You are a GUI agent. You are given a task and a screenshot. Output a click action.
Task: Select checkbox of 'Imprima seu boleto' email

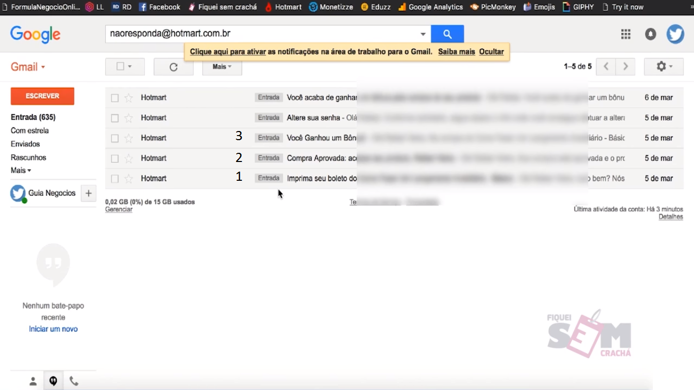pos(115,179)
